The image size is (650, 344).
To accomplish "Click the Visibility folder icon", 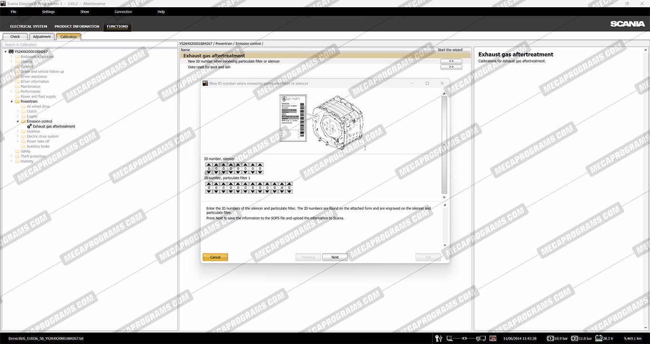I will coord(17,161).
